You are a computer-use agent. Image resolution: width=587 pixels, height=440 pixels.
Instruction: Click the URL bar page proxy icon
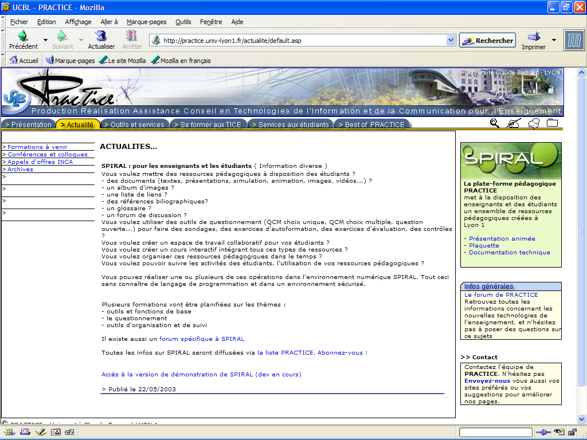click(156, 40)
